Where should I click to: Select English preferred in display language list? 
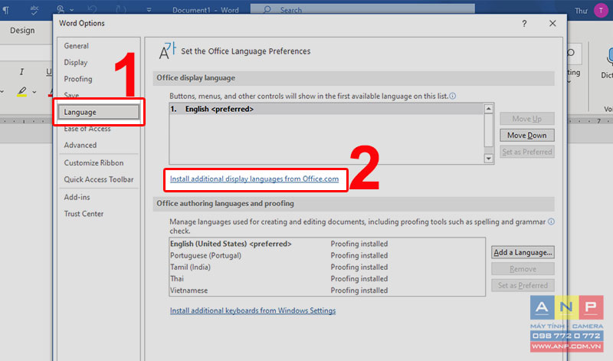326,109
